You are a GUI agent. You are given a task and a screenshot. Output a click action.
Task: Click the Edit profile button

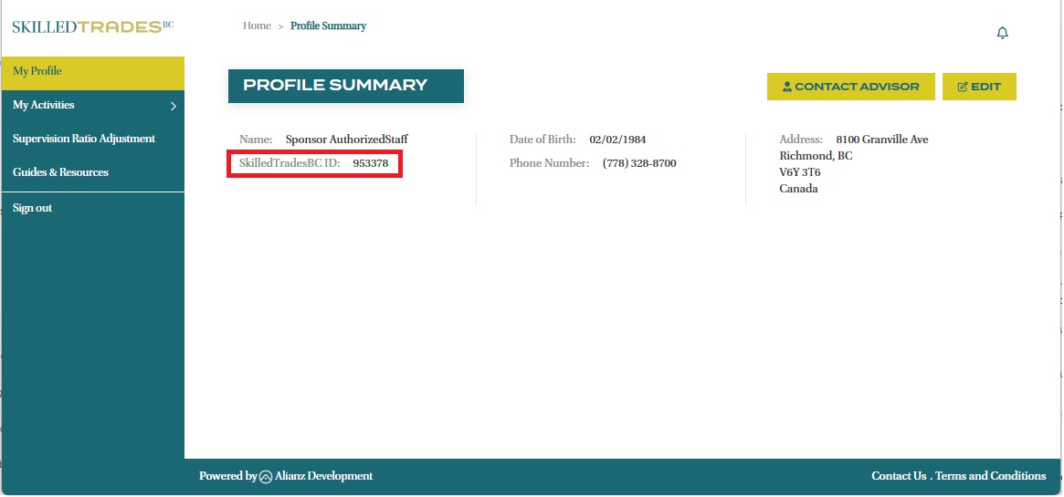978,87
